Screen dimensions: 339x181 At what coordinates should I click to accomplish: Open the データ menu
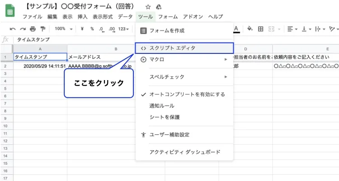point(125,17)
